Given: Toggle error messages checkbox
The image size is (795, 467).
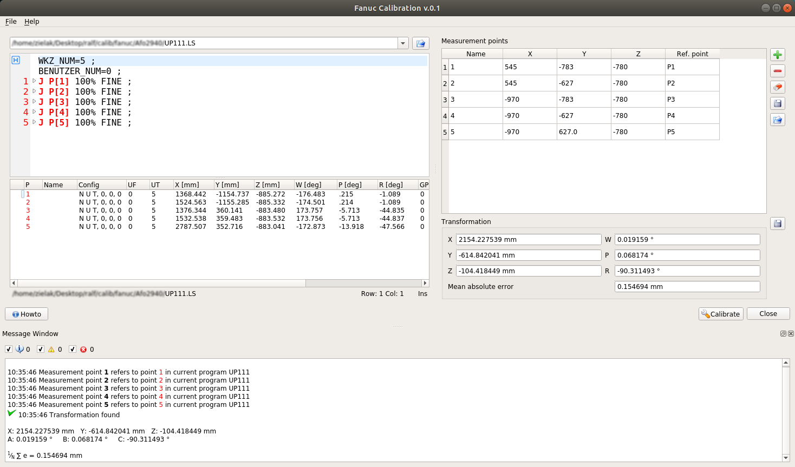Looking at the screenshot, I should click(73, 350).
